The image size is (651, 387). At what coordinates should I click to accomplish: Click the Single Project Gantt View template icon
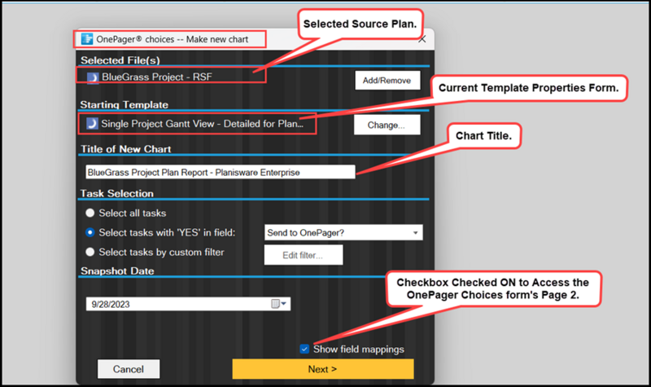(x=92, y=124)
